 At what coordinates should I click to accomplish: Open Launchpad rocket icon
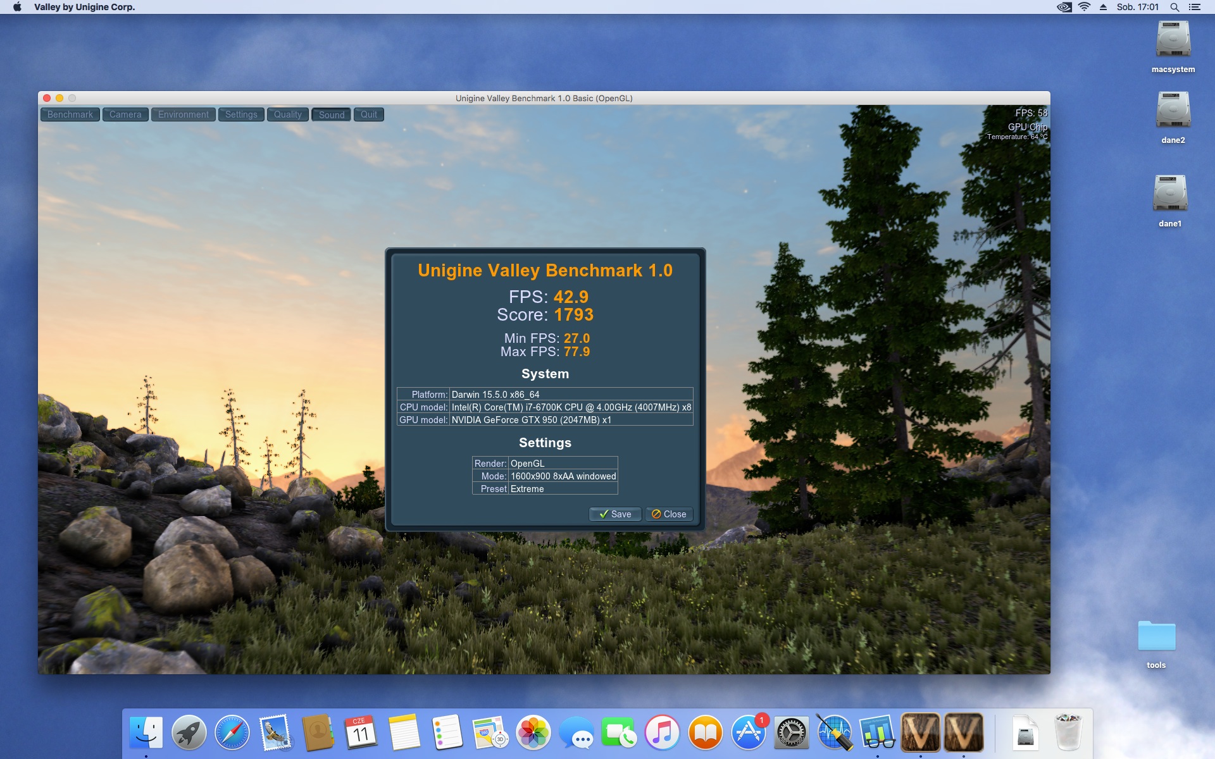(189, 732)
